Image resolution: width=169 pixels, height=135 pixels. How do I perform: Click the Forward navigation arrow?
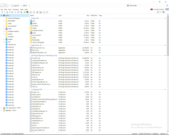(7, 6)
